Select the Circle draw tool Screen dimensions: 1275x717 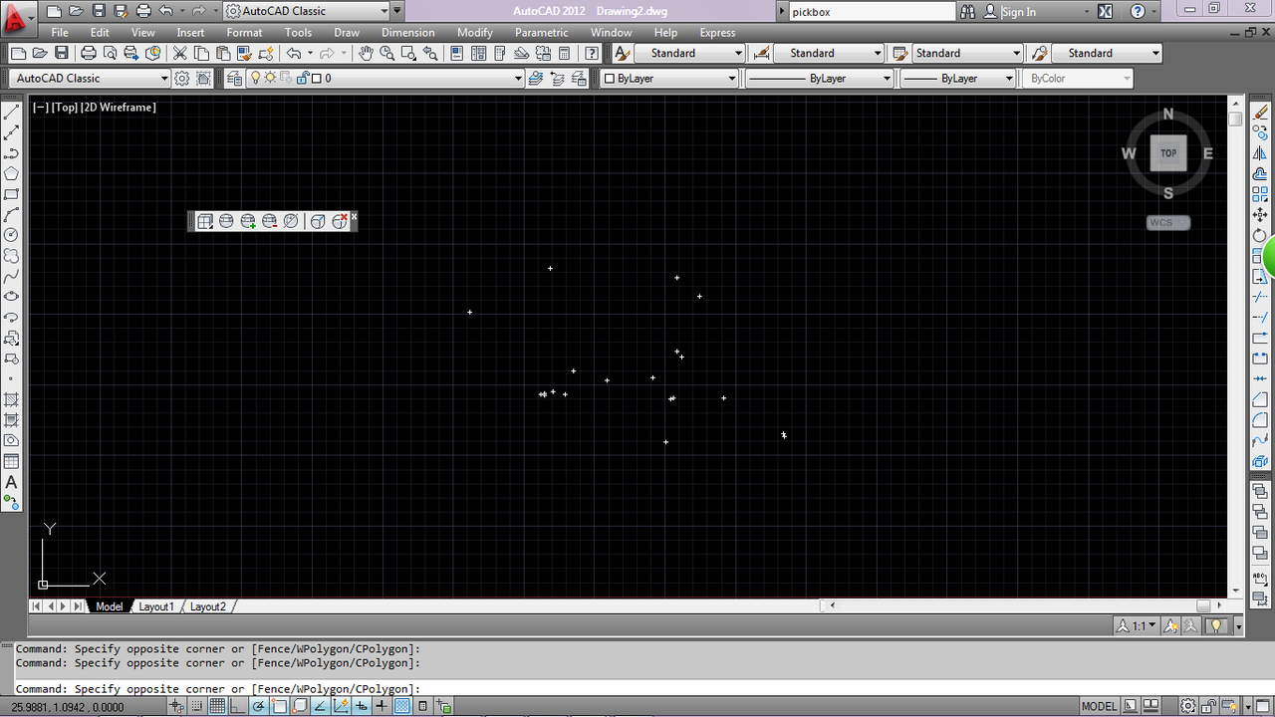tap(12, 235)
